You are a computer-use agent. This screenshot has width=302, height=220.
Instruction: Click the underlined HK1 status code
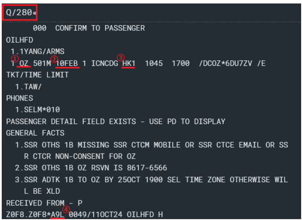(x=129, y=63)
